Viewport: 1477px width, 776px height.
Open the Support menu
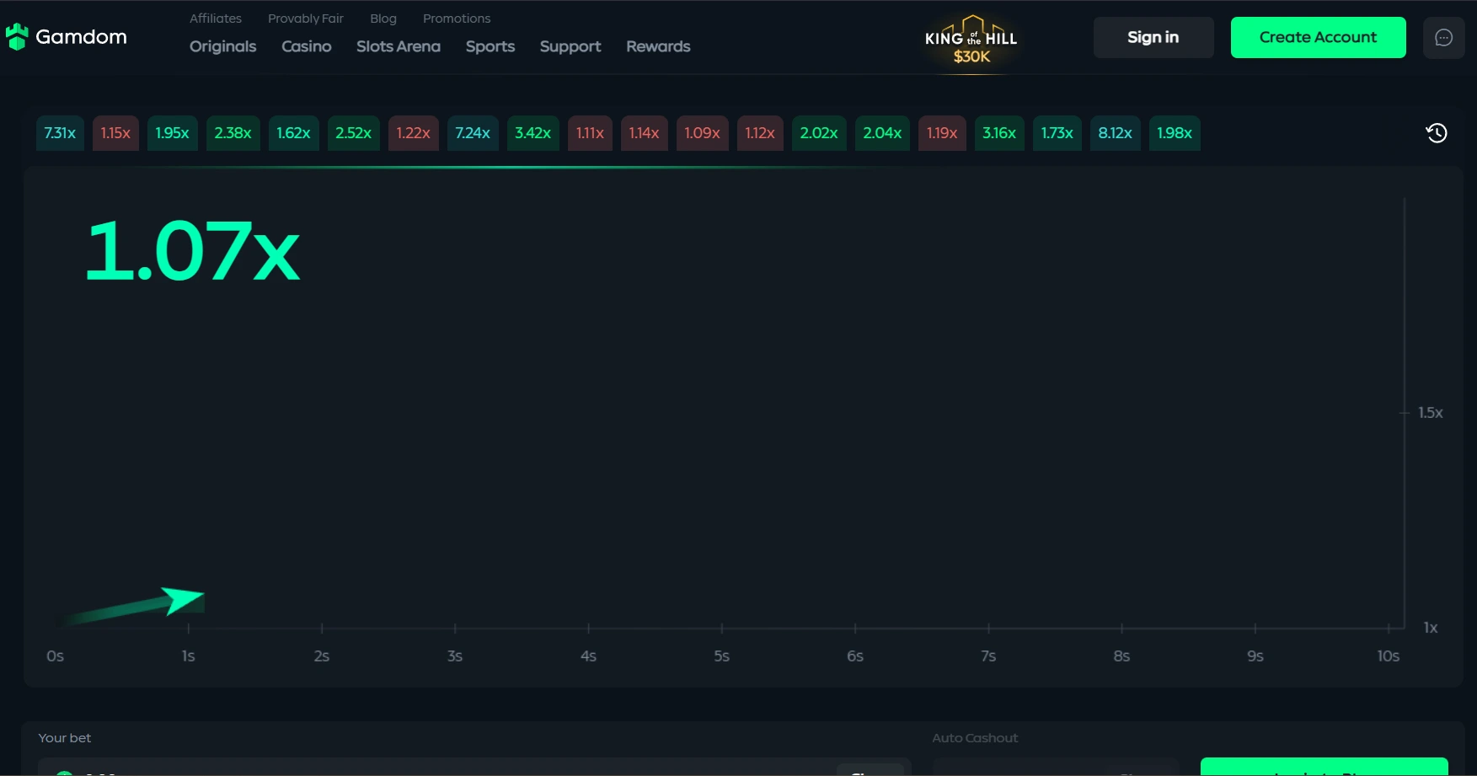click(570, 46)
